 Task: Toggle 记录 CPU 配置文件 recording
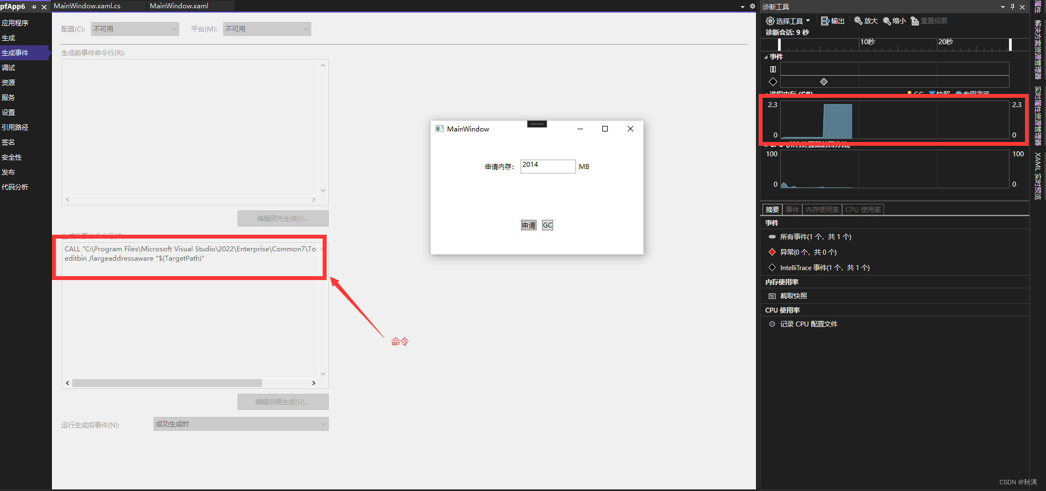click(808, 324)
